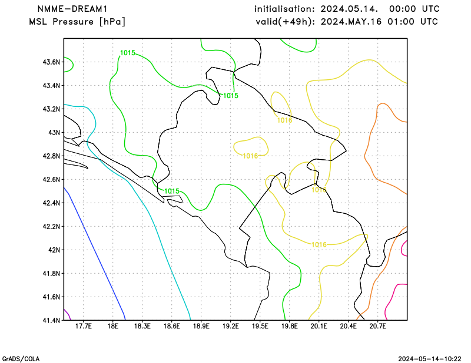Click the 20.1E longitude label

pyautogui.click(x=319, y=326)
